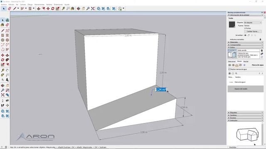Expand the Materiales panel
Viewport: 266px width, 149px height.
click(246, 42)
